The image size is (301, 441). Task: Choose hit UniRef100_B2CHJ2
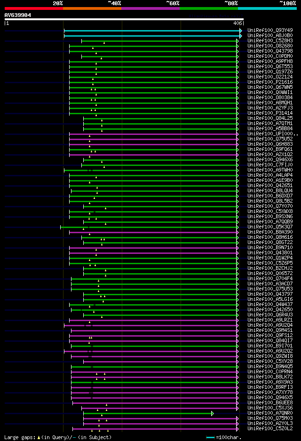270,268
